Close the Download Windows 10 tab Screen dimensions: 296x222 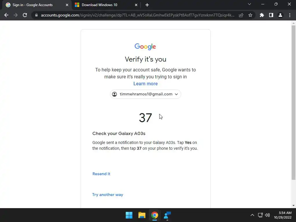[136, 5]
